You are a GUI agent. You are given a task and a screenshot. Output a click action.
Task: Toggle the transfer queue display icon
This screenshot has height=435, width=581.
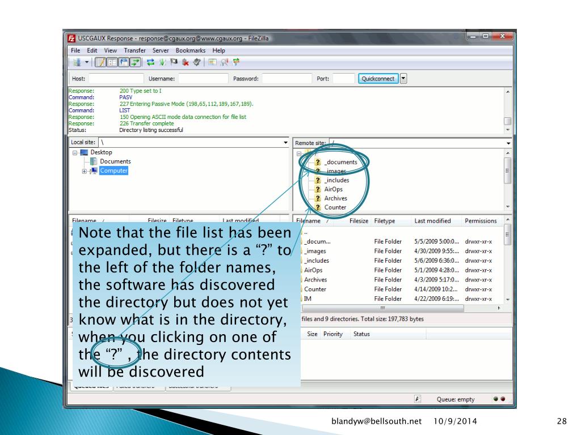pyautogui.click(x=135, y=62)
